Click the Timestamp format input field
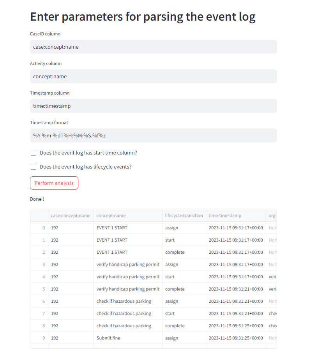Image resolution: width=316 pixels, height=353 pixels. [153, 135]
